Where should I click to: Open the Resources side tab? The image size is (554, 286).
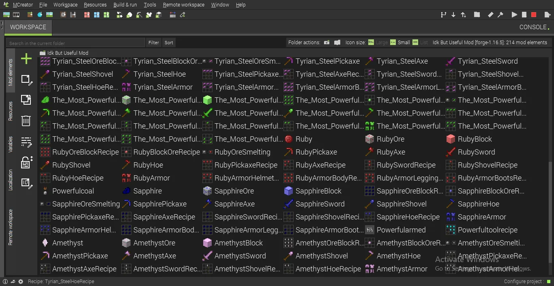[x=11, y=111]
